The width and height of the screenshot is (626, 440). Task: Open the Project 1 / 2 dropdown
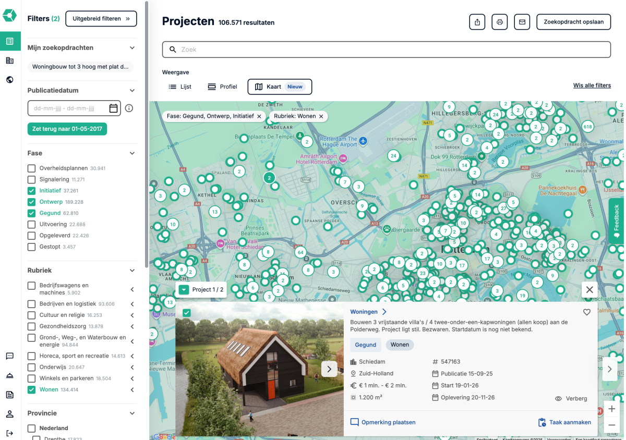(184, 290)
